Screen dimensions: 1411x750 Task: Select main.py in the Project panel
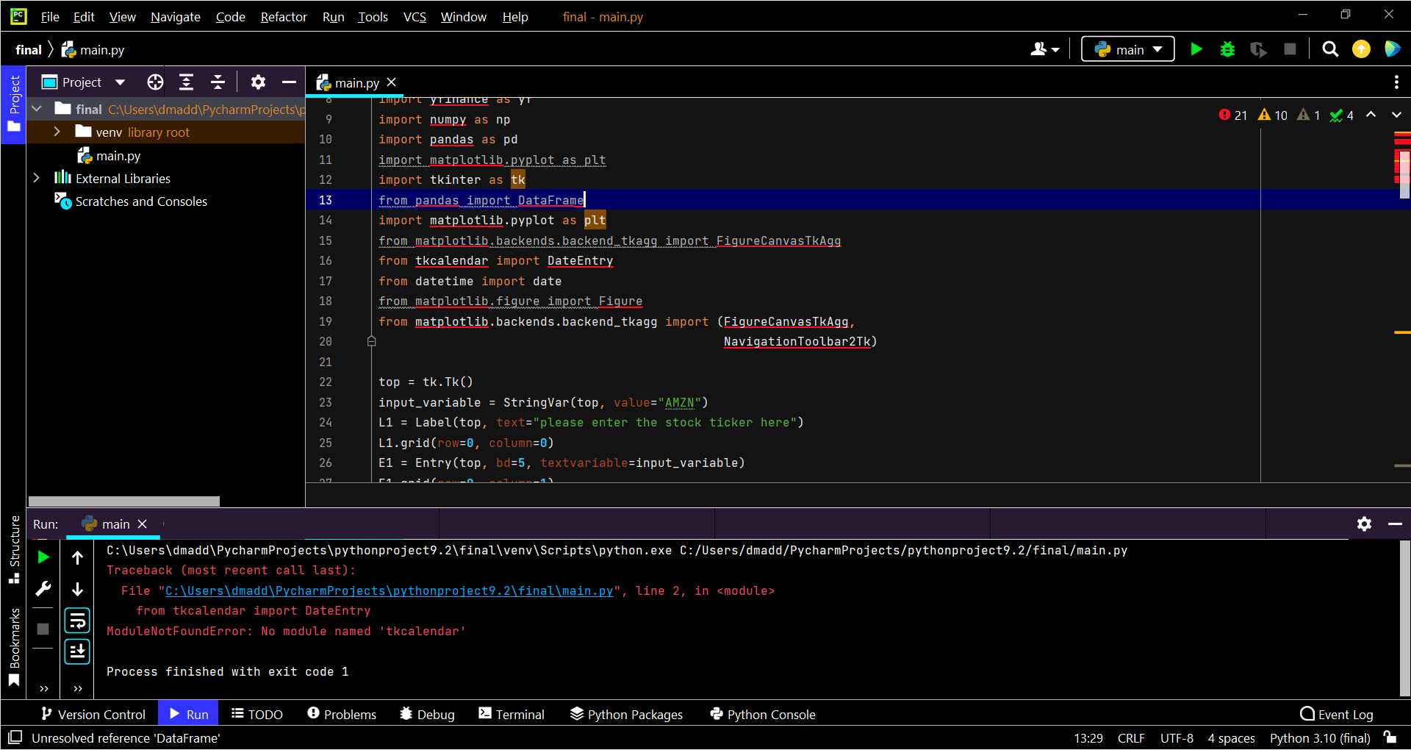118,155
